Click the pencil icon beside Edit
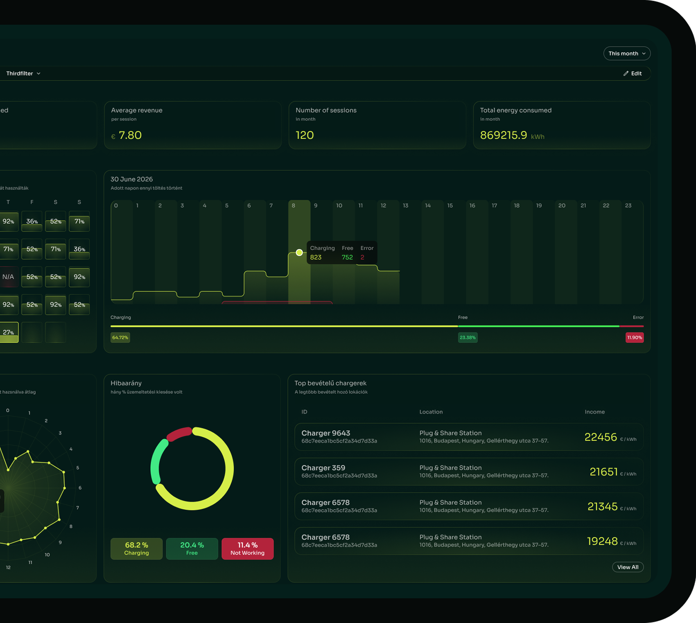The image size is (696, 623). tap(626, 74)
